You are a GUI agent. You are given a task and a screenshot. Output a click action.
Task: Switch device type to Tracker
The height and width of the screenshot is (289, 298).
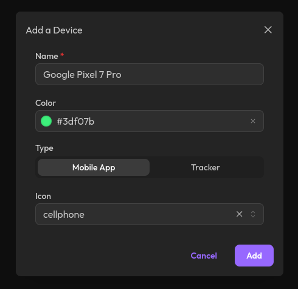[x=206, y=167]
